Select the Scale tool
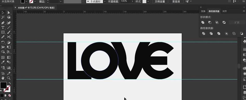Screen dimensions: 246x100 coord(9,42)
